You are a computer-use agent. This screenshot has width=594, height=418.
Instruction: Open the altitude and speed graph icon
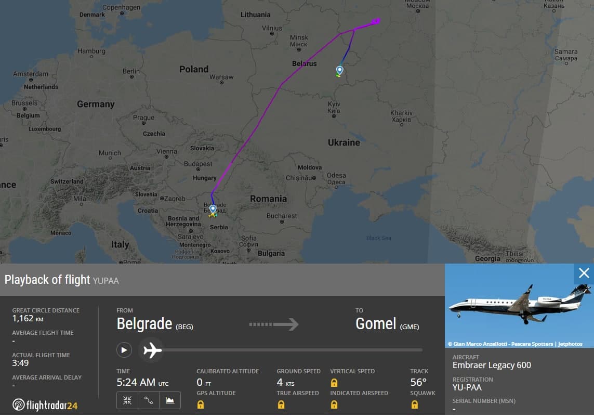(x=170, y=400)
